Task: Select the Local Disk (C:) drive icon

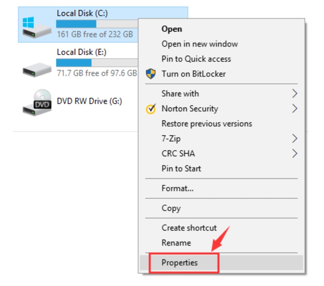Action: point(37,28)
